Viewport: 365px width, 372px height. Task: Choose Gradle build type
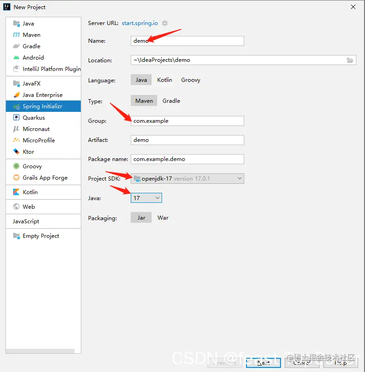tap(171, 101)
